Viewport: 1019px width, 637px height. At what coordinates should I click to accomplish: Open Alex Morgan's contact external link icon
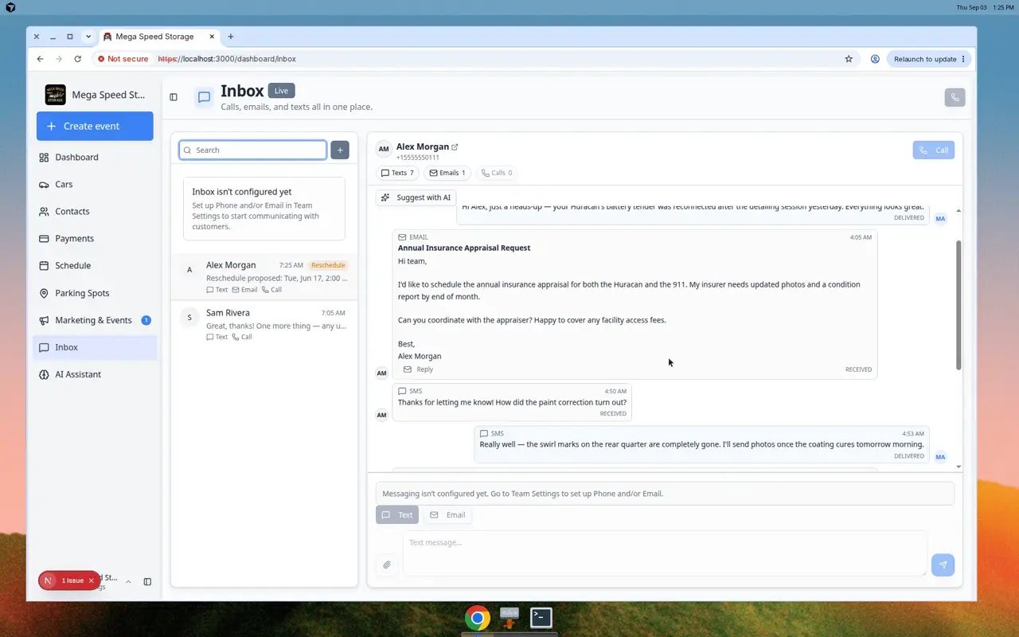click(455, 147)
